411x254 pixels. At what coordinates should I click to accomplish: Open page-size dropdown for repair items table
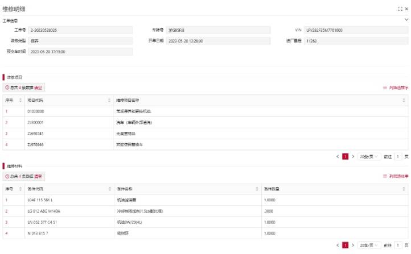(369, 156)
